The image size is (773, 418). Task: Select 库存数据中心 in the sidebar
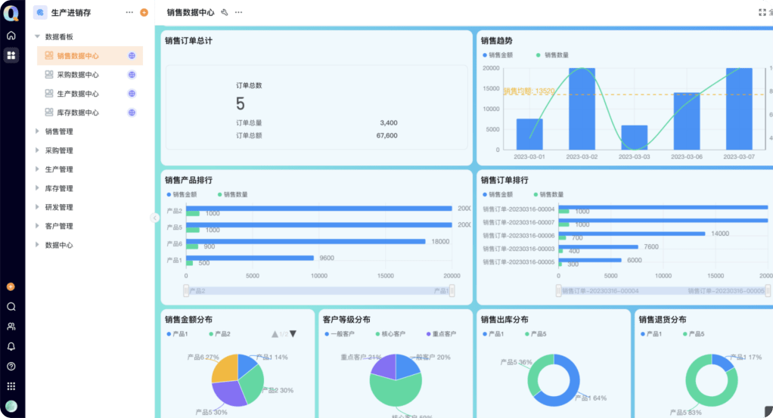(77, 113)
